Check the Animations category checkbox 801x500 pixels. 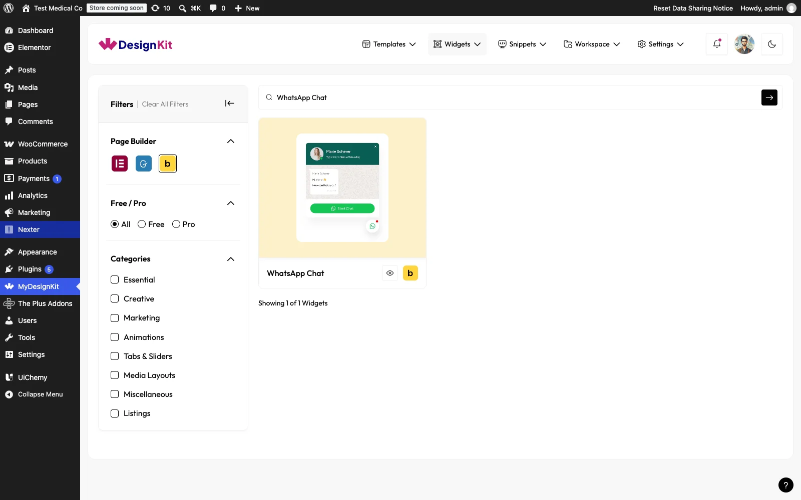115,337
